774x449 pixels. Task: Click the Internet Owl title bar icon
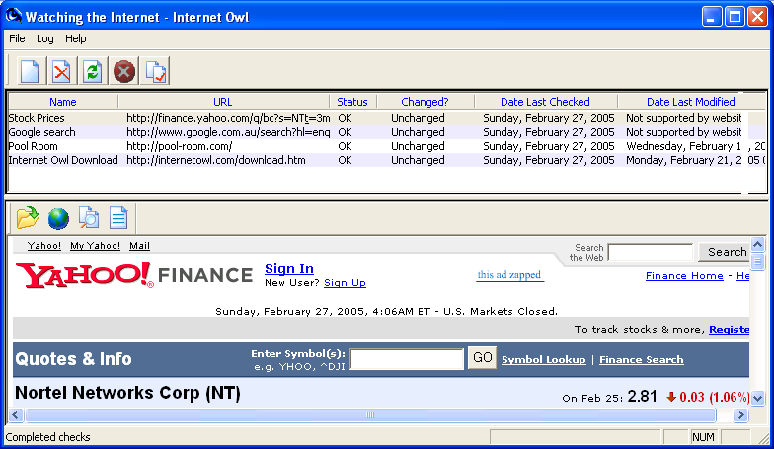14,16
